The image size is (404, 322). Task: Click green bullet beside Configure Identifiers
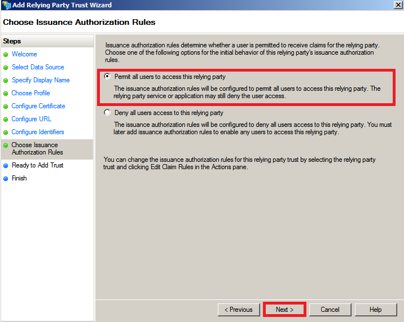tap(6, 133)
